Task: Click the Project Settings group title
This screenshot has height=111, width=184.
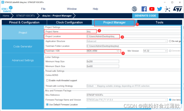Action: coord(53,27)
